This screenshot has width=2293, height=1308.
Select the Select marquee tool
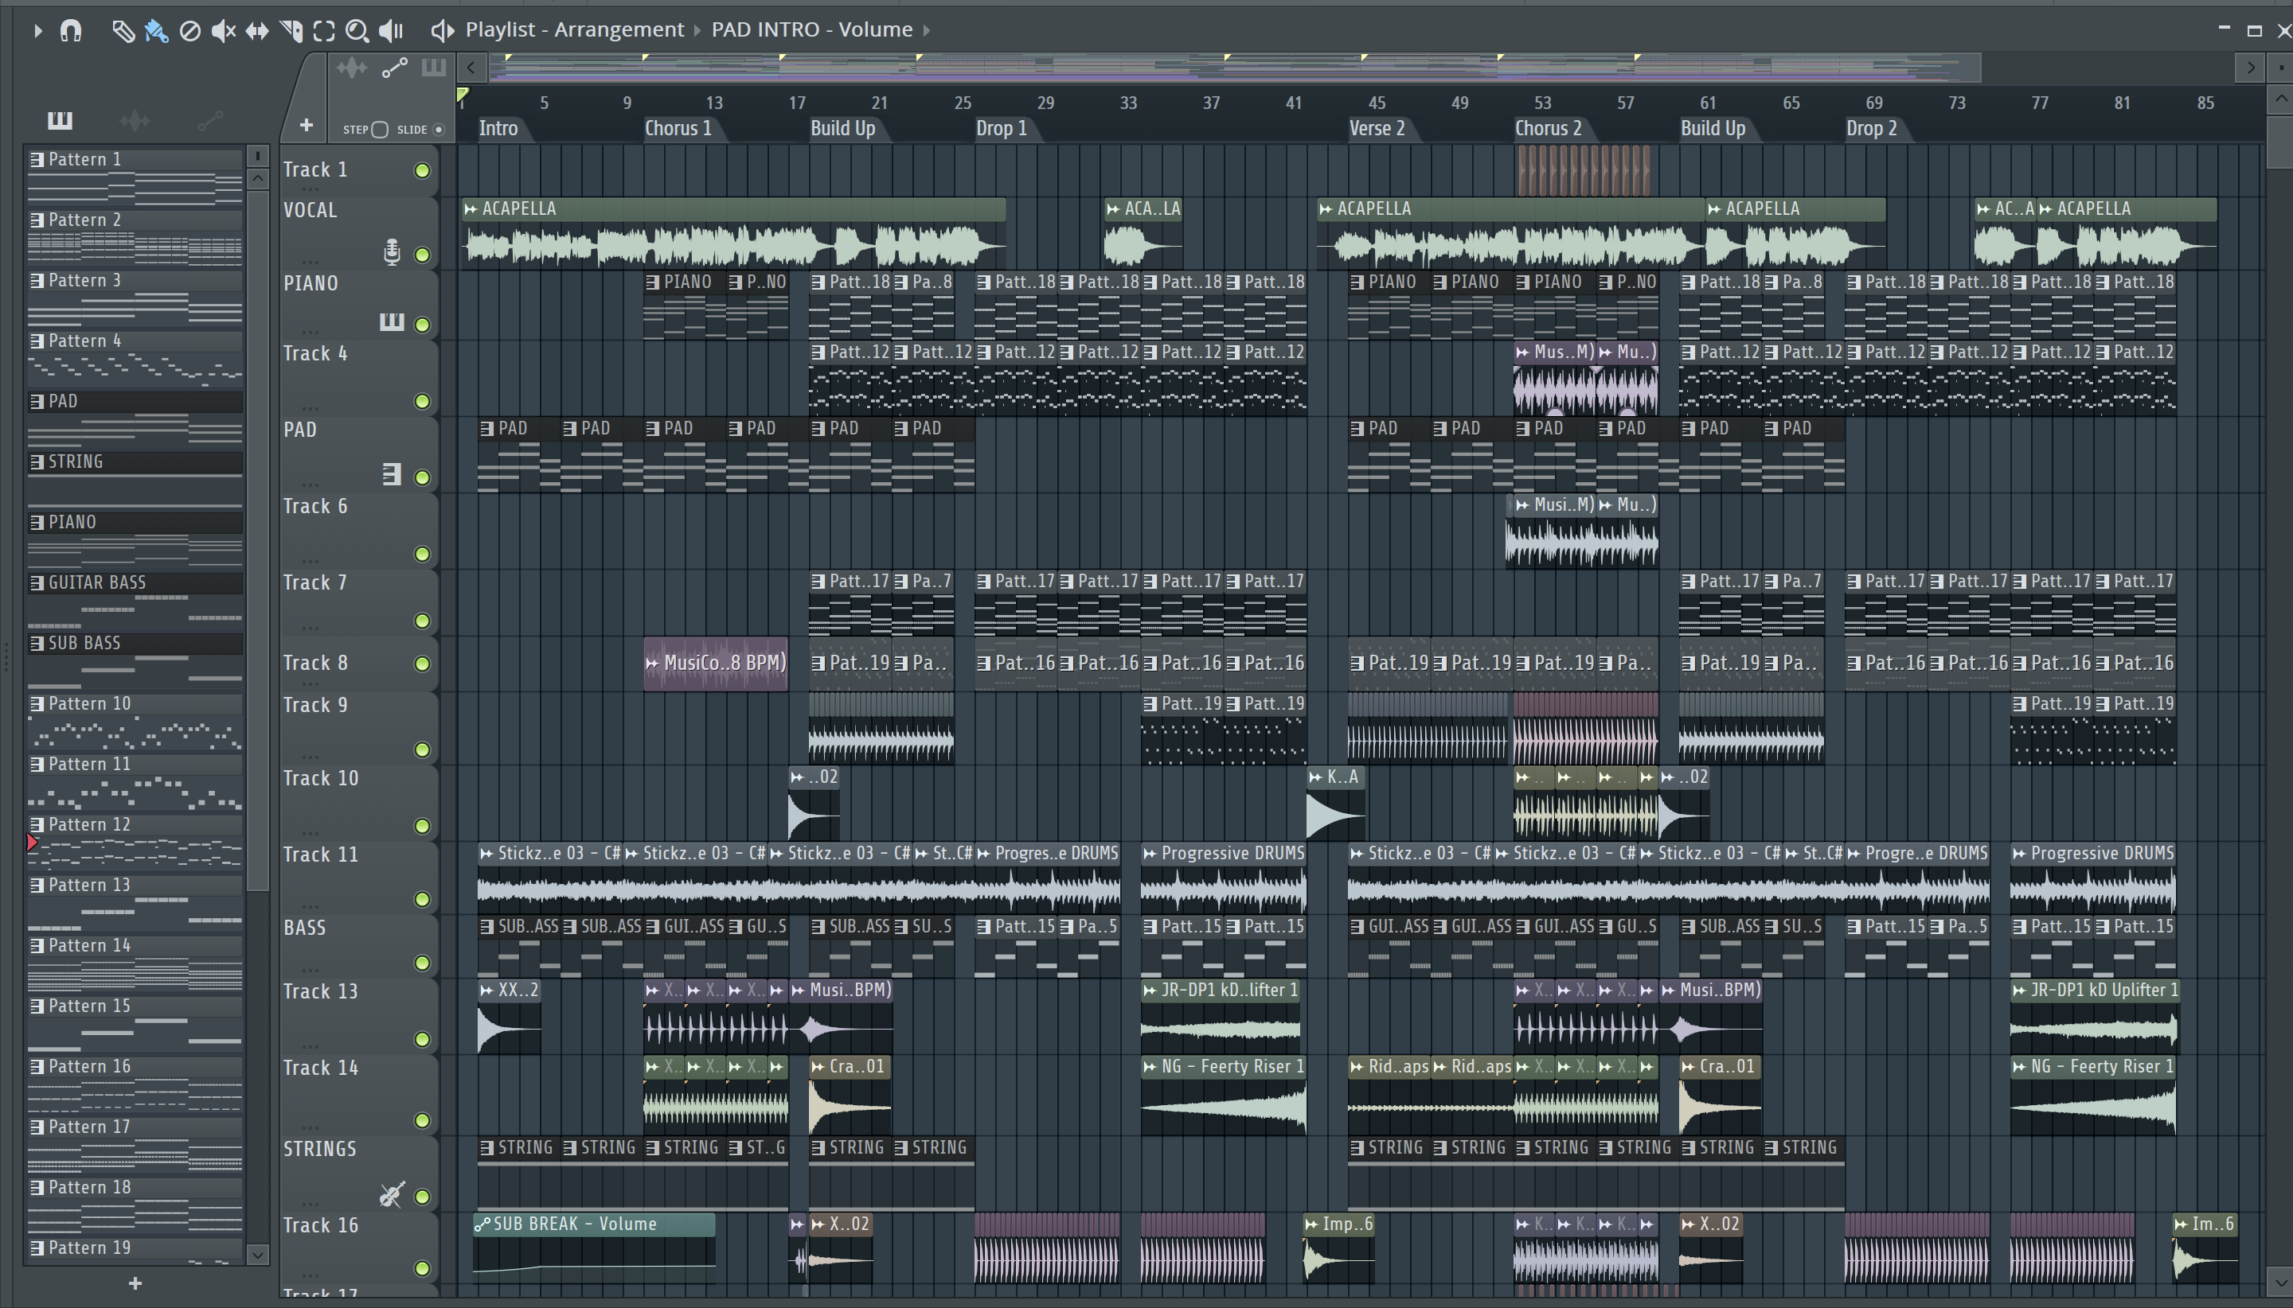coord(323,30)
